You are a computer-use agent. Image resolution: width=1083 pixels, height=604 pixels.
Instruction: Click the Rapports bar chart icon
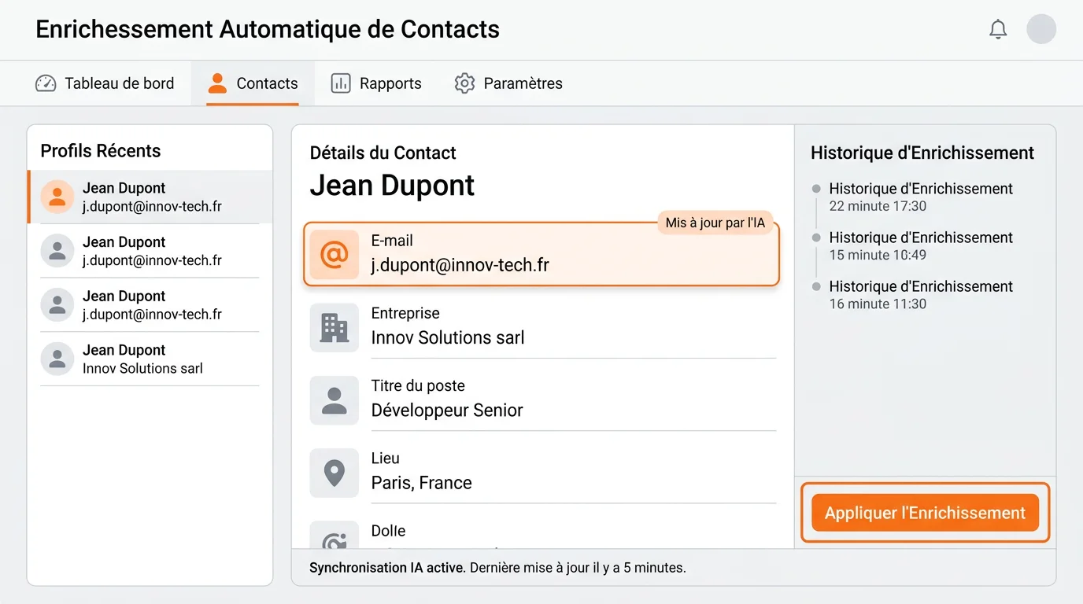[x=341, y=83]
